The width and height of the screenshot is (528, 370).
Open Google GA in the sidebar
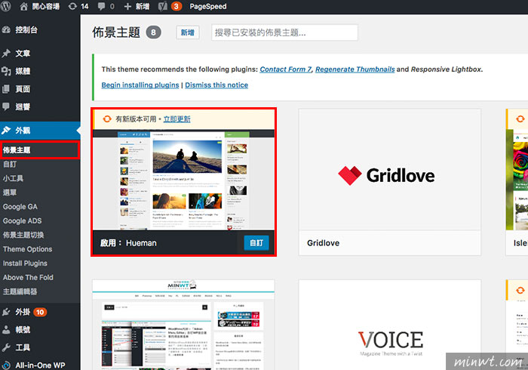(x=20, y=207)
